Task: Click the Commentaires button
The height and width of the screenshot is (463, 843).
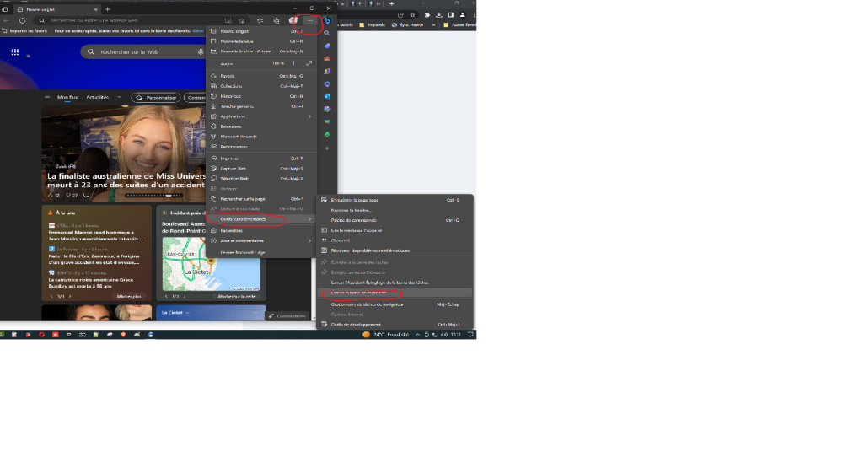Action: click(x=287, y=316)
